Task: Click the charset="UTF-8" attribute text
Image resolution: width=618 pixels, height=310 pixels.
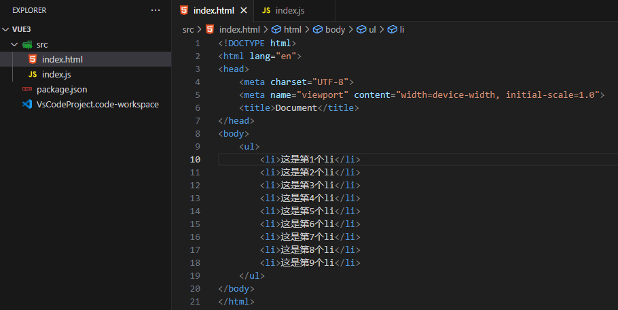Action: click(310, 82)
